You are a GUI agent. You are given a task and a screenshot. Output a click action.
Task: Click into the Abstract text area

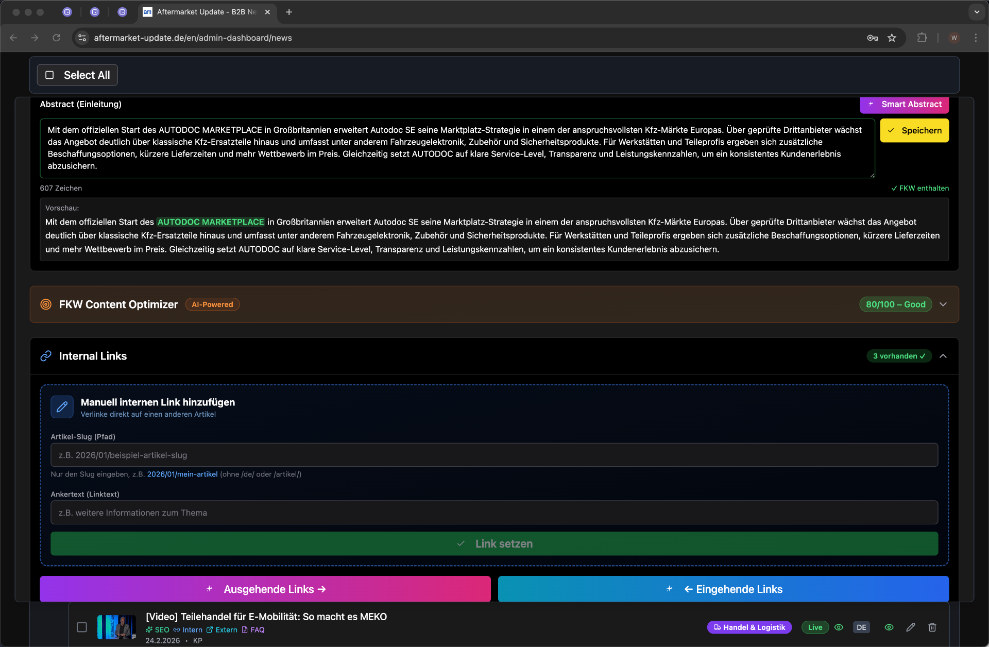(457, 148)
